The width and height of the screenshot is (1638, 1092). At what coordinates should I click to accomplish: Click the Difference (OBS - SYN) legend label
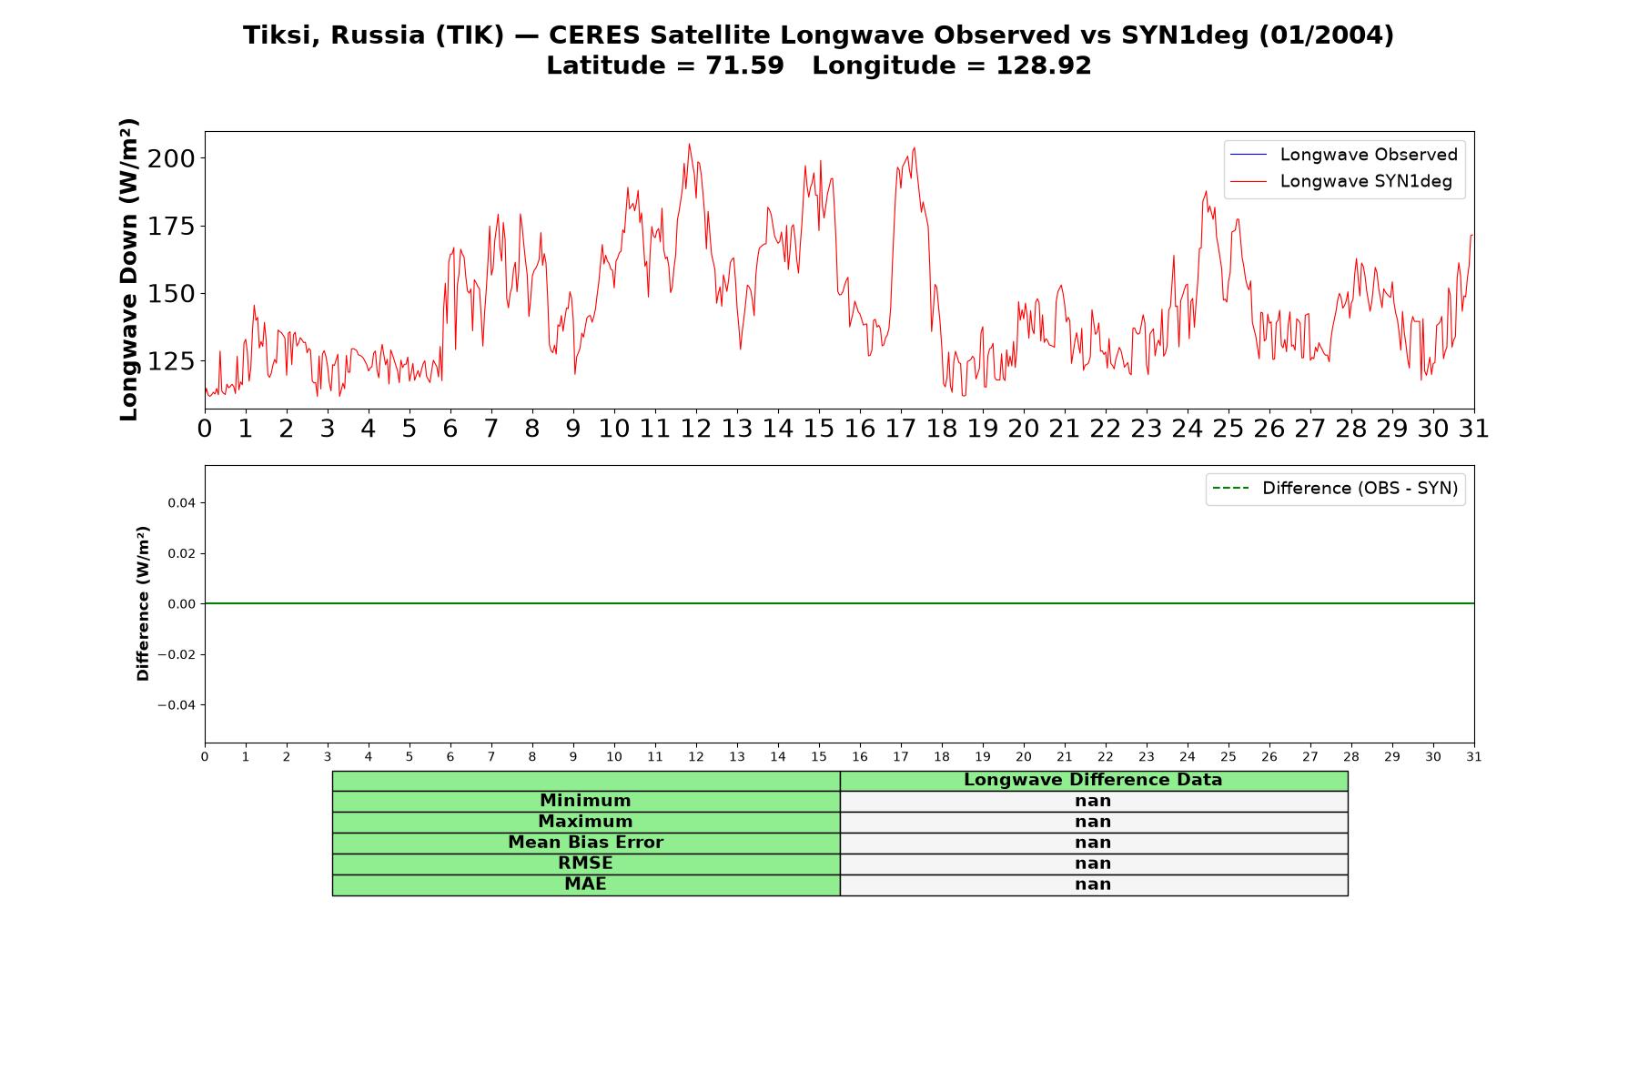1360,489
